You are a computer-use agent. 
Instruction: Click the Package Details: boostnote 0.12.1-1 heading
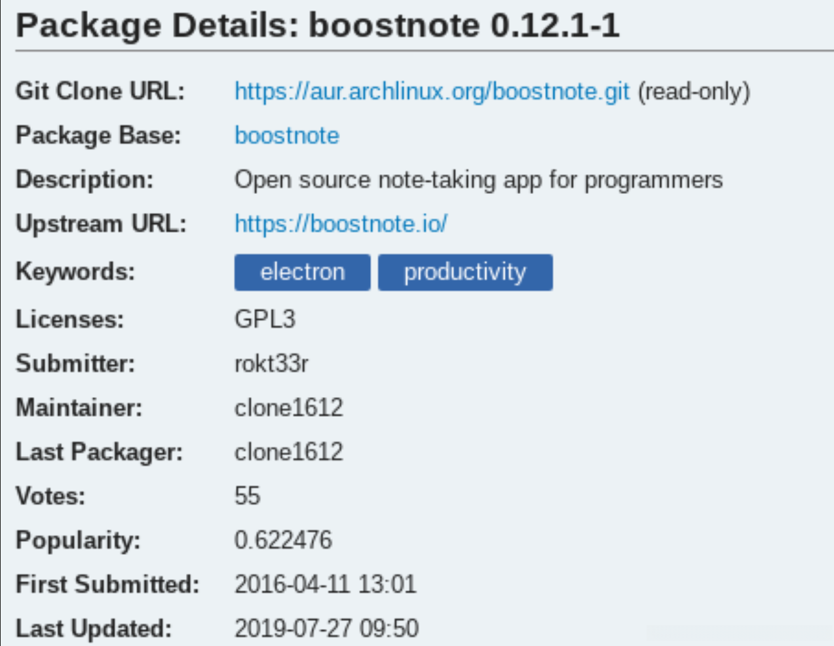point(318,26)
